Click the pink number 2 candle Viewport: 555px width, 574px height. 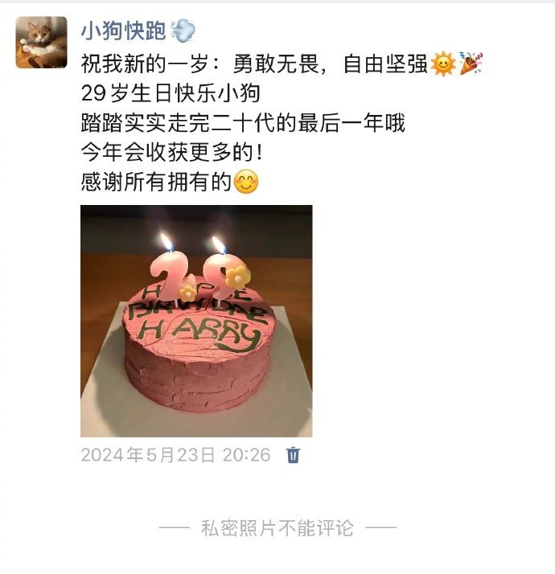pos(166,275)
